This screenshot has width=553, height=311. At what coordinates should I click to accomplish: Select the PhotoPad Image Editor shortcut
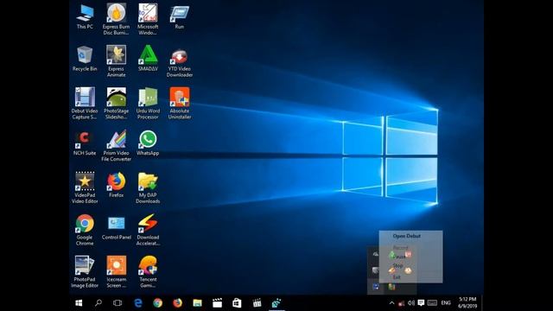pos(85,272)
